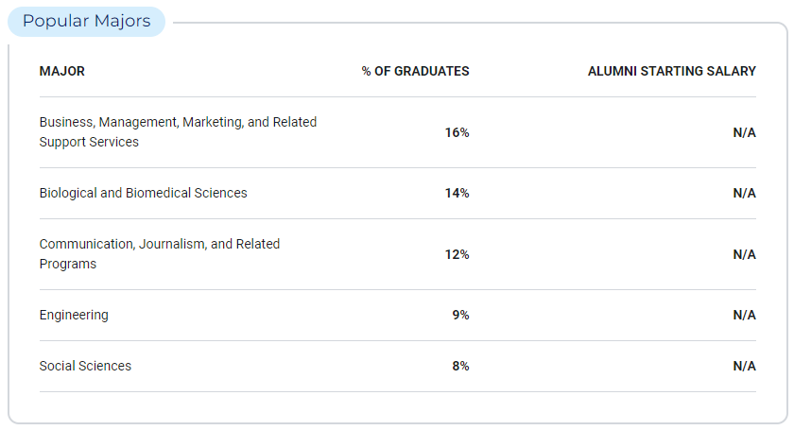This screenshot has width=794, height=430.
Task: Click N/A salary for Social Sciences
Action: 745,366
